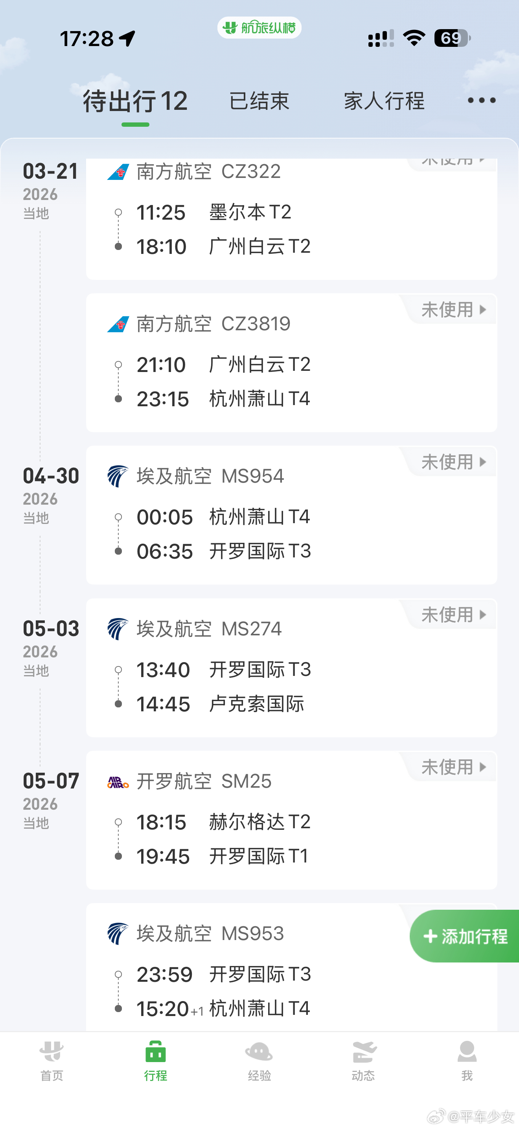519x1129 pixels.
Task: Expand 未使用 status on flight MS954
Action: coord(453,462)
